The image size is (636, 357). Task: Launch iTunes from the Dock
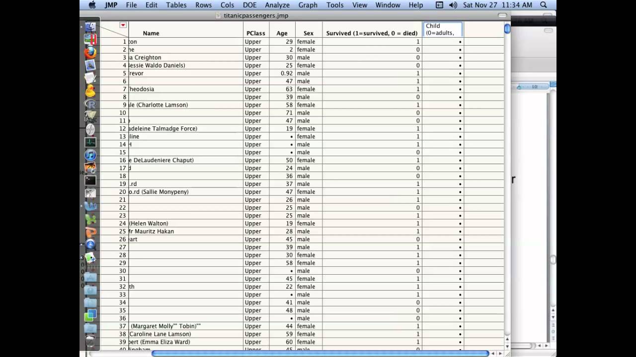(90, 155)
